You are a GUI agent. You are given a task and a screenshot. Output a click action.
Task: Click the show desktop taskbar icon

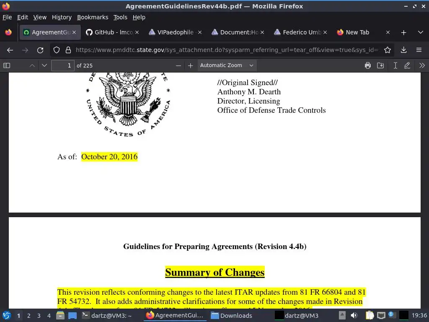72,316
